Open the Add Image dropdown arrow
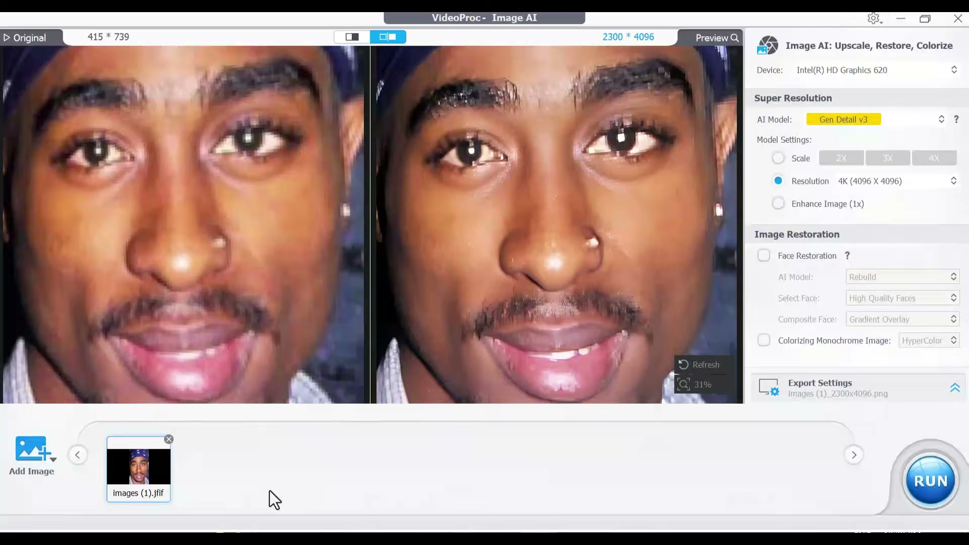The image size is (969, 545). [53, 459]
